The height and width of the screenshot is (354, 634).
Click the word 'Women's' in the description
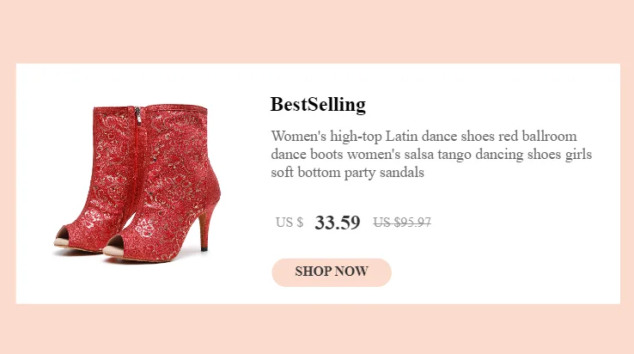pos(298,137)
